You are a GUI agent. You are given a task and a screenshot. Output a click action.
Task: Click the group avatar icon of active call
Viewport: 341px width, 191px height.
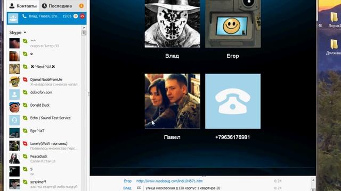(13, 19)
